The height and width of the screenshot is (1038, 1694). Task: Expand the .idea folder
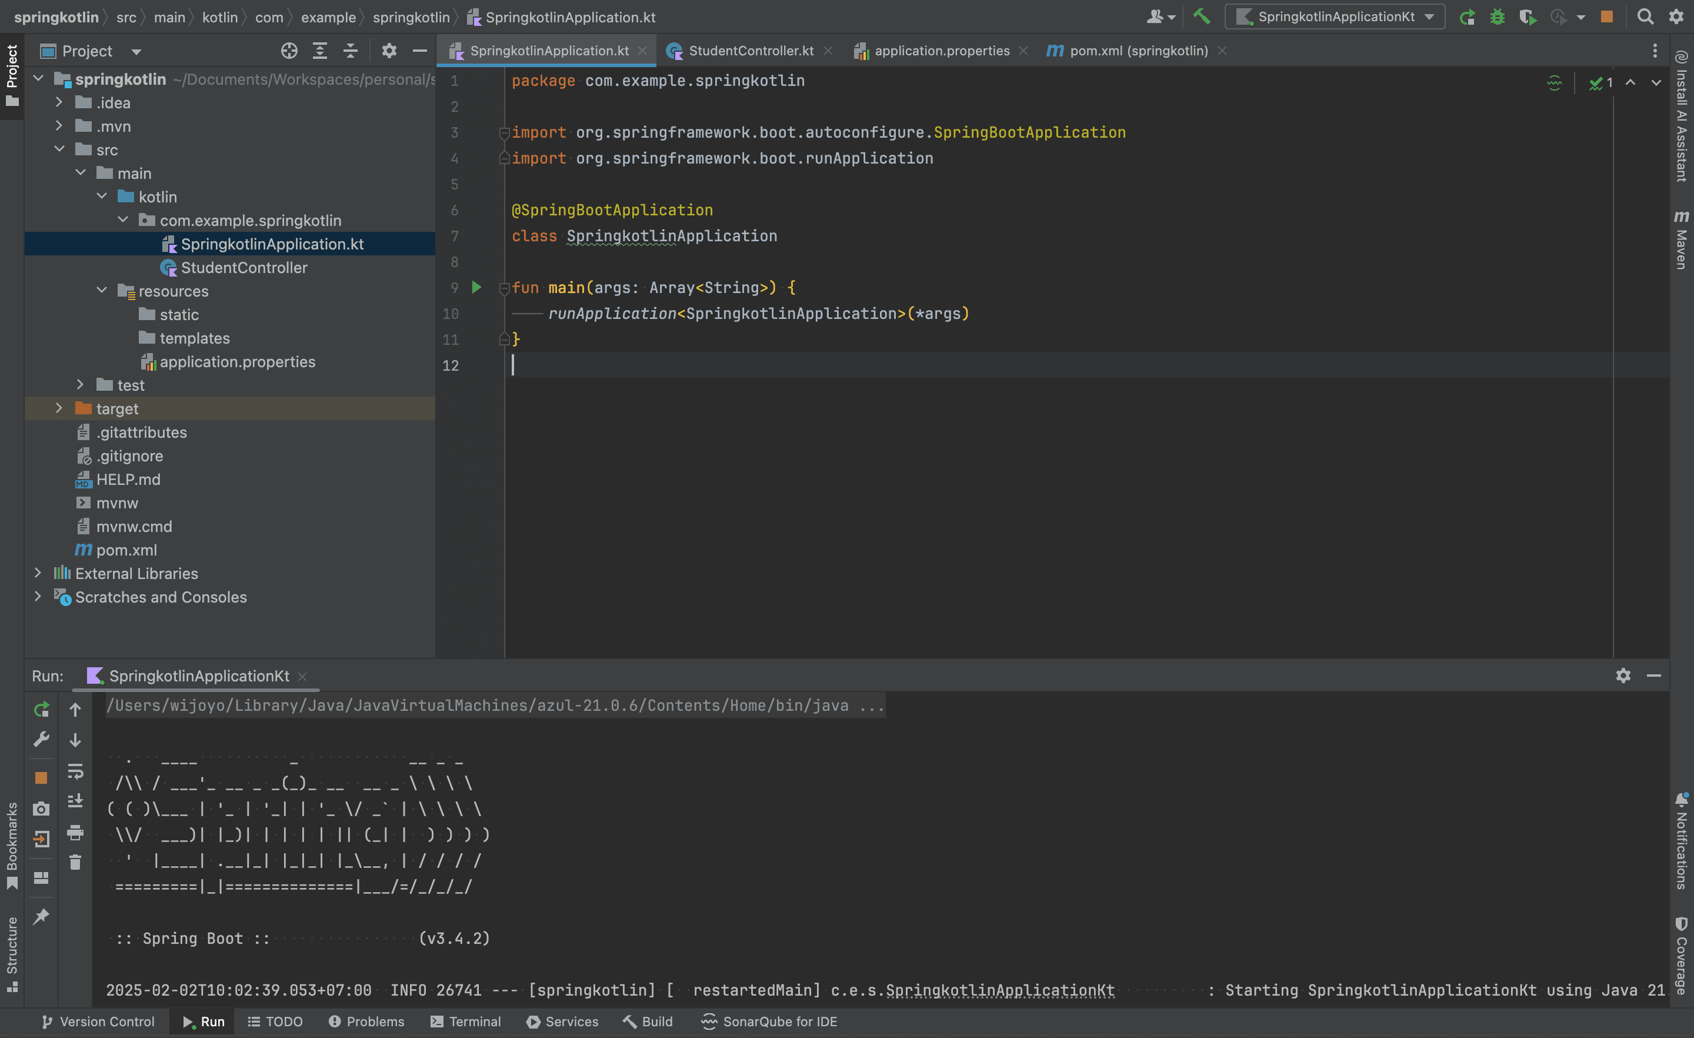[58, 102]
